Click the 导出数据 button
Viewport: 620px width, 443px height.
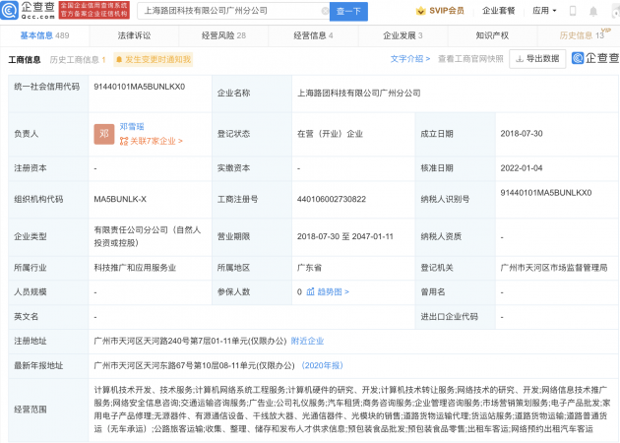pos(537,59)
